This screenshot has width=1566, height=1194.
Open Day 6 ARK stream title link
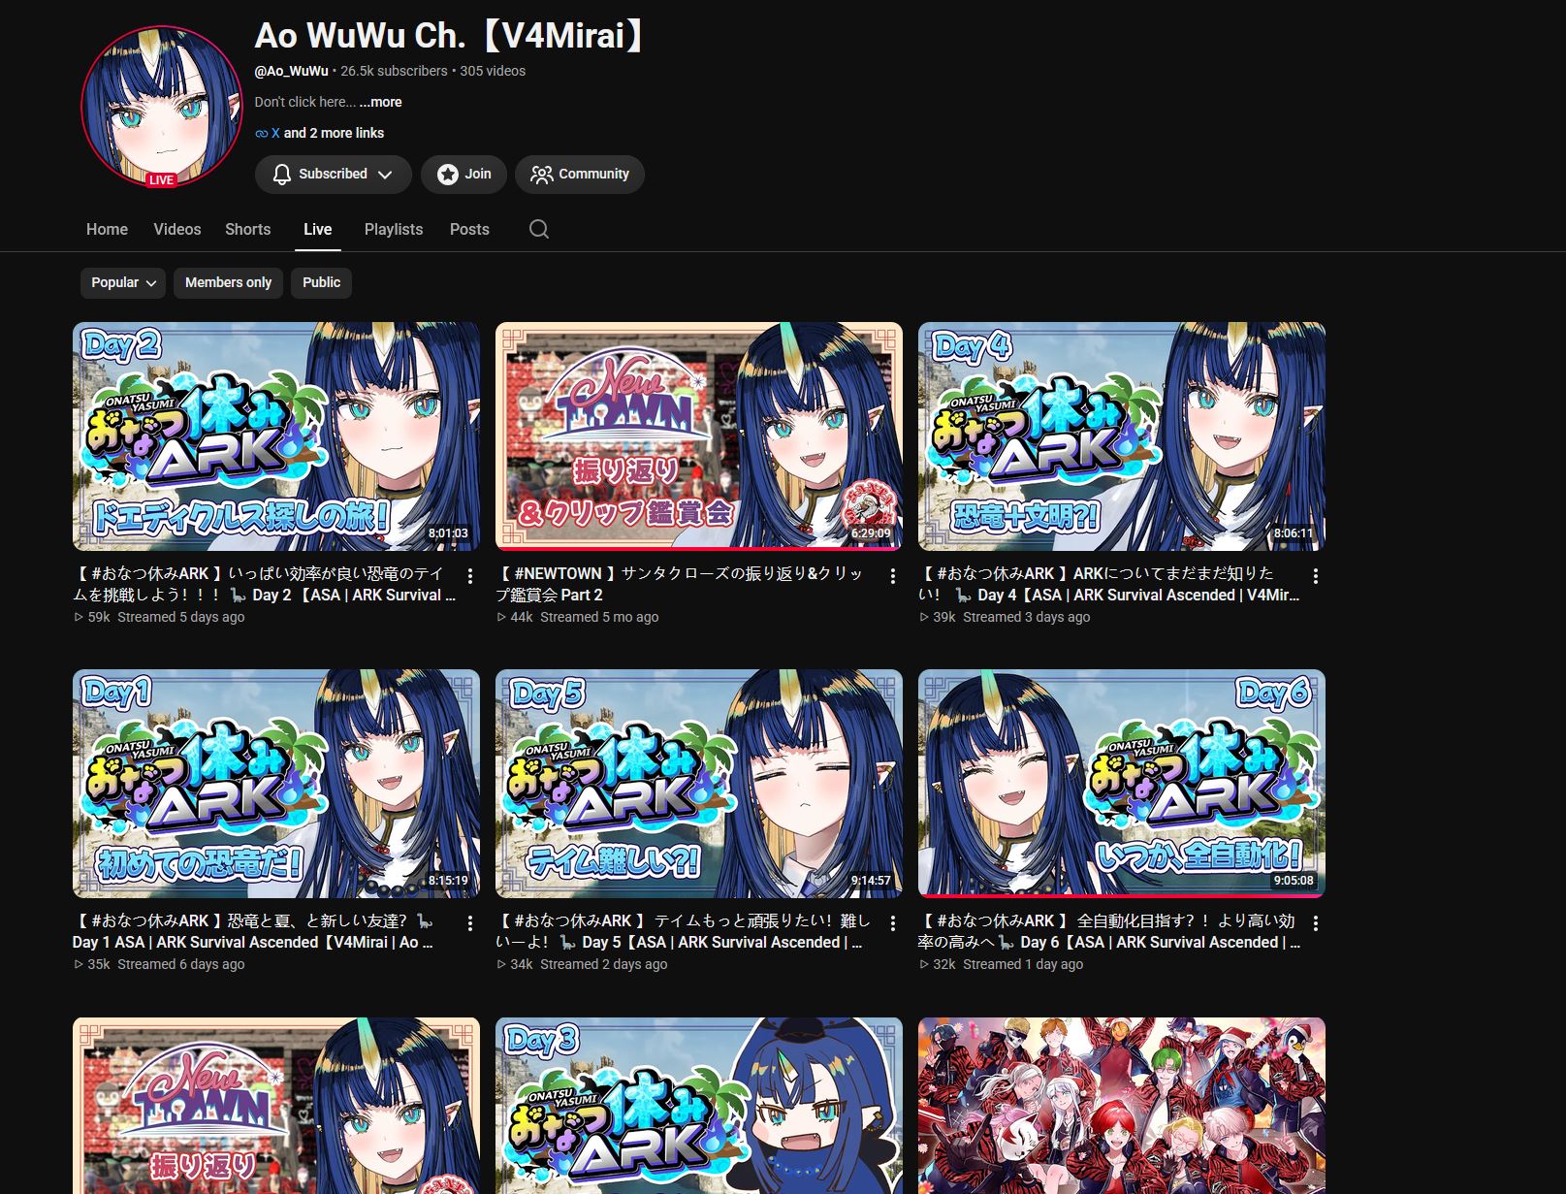pyautogui.click(x=1109, y=931)
